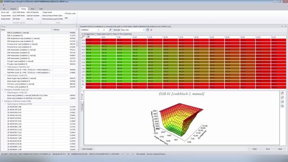Switch to the 2D graph vertical tab

pyautogui.click(x=82, y=107)
